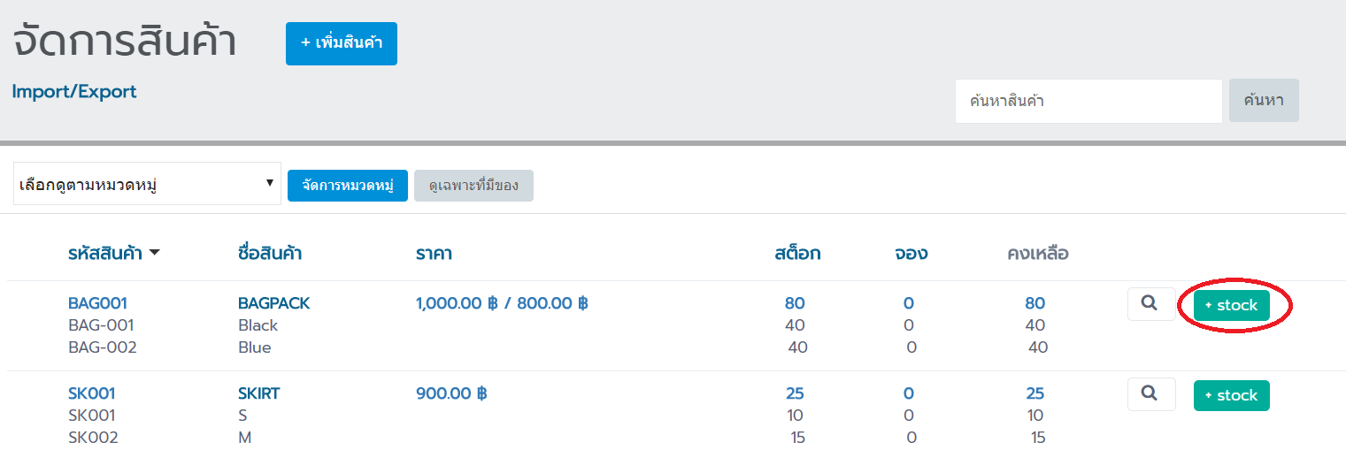
Task: Sort by ชื่อสินค้า column header
Action: [270, 254]
